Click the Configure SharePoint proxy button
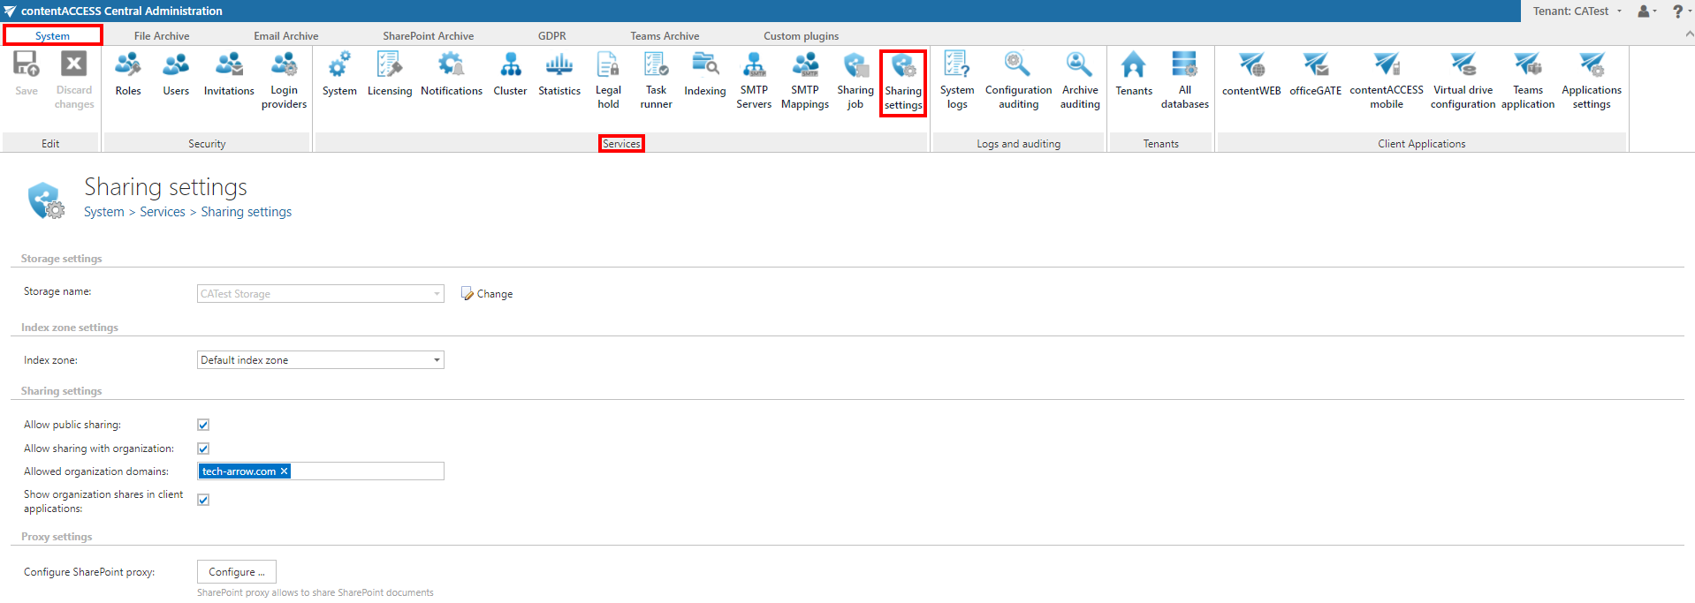The image size is (1695, 603). click(x=236, y=572)
